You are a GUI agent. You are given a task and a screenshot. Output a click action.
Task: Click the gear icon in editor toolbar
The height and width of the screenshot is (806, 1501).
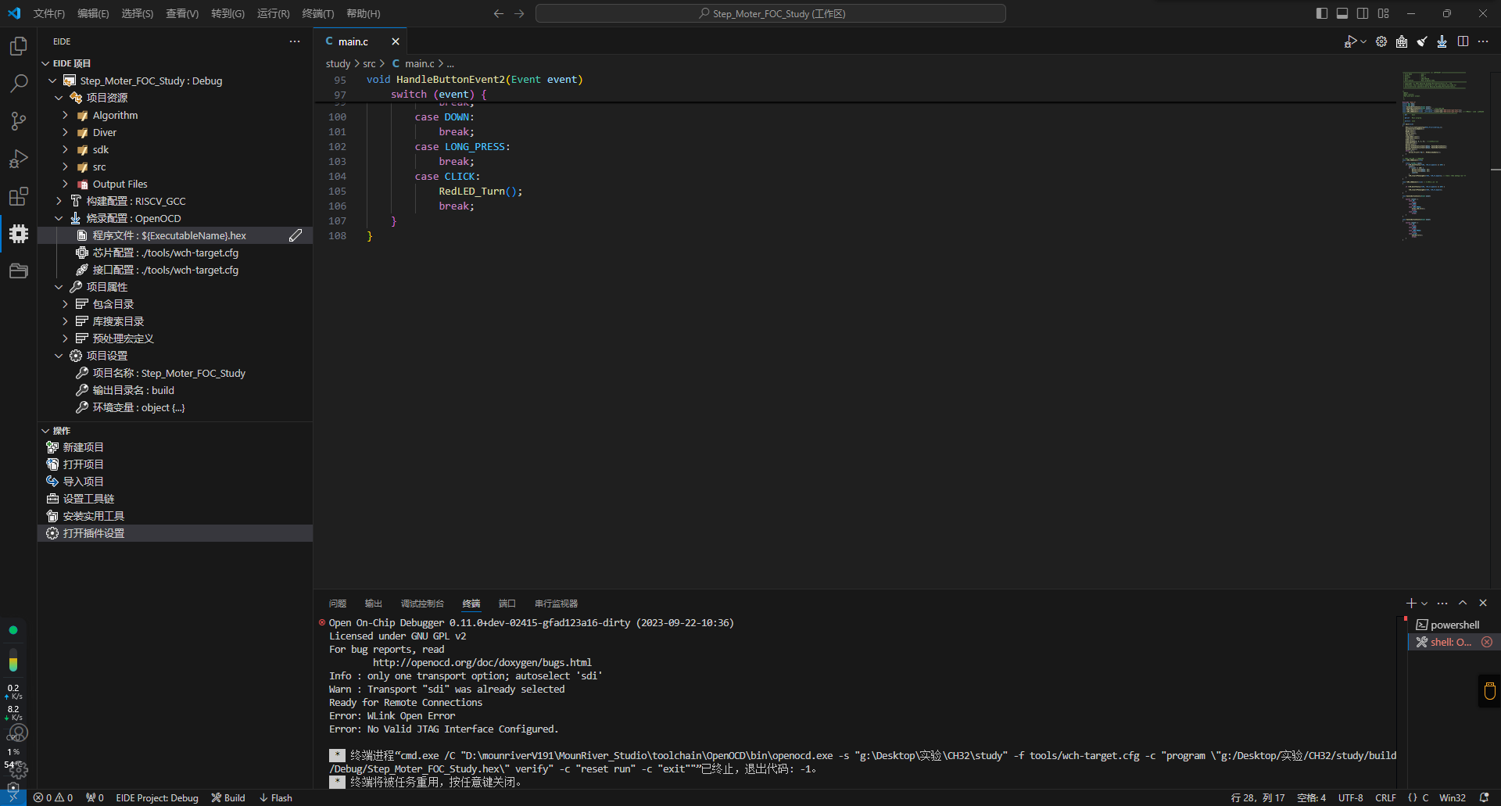1381,41
